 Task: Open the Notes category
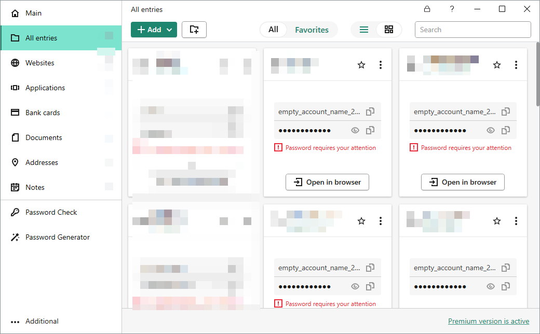61,187
